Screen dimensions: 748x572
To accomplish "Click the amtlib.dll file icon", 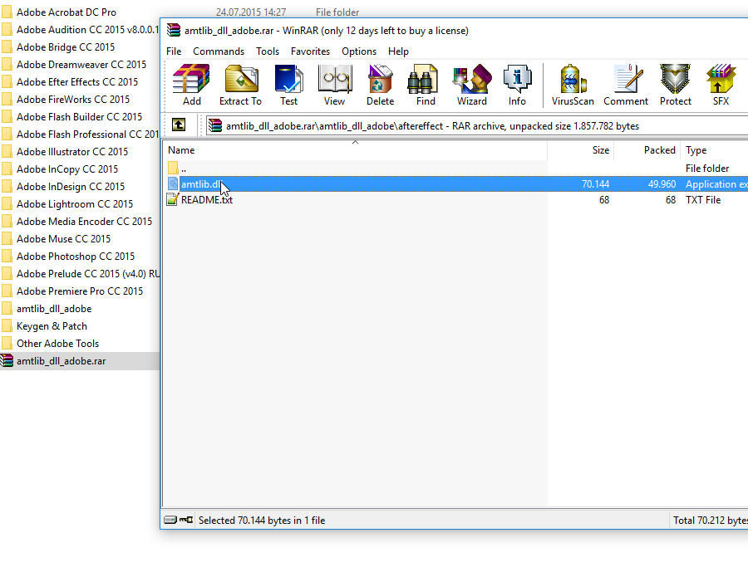I will [x=173, y=184].
